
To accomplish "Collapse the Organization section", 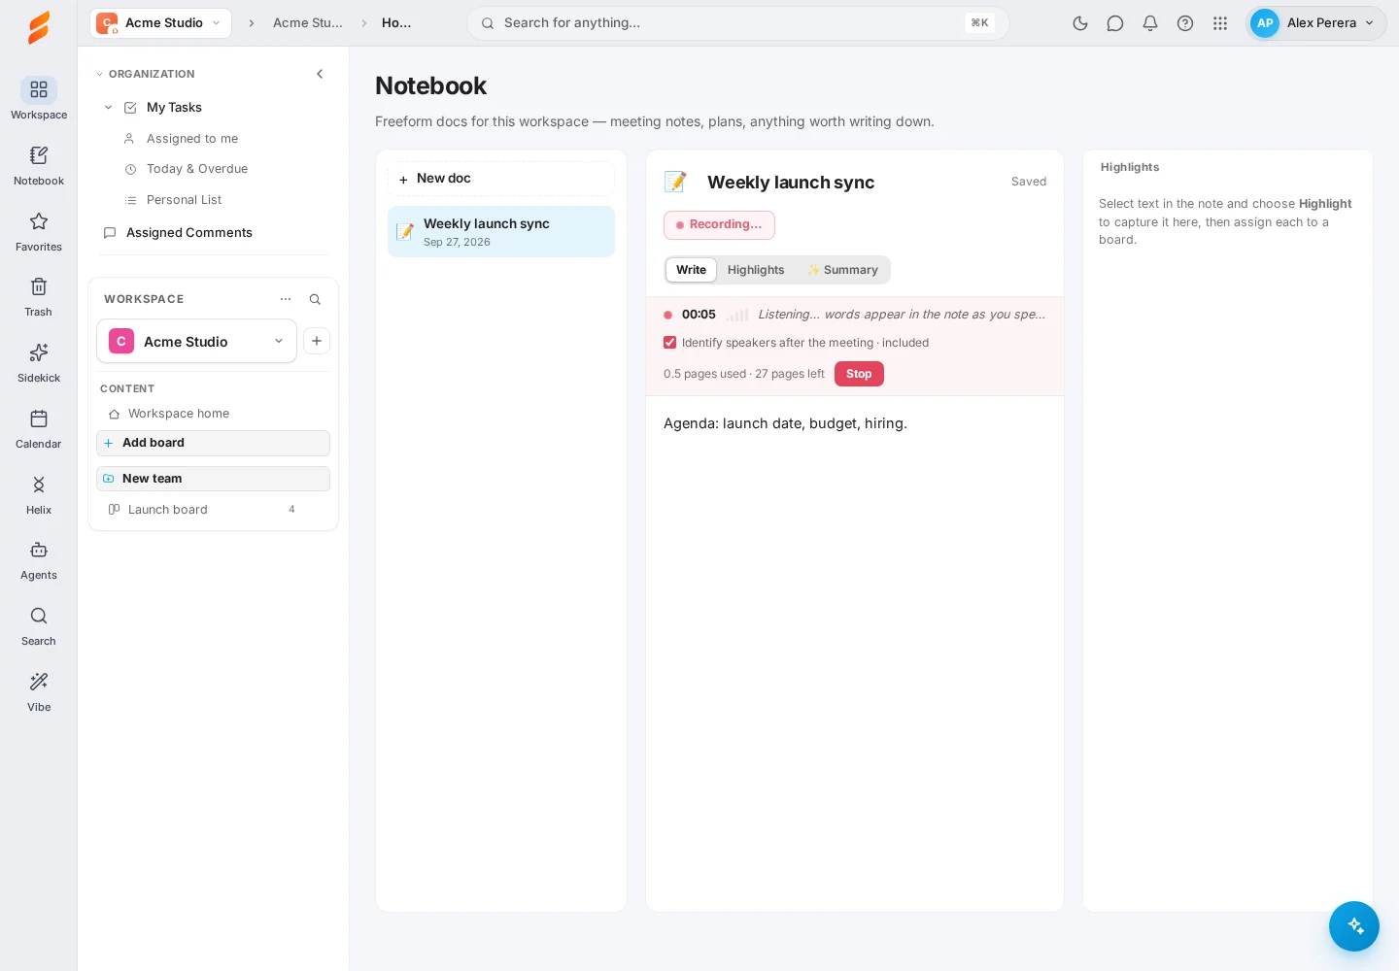I will (99, 74).
